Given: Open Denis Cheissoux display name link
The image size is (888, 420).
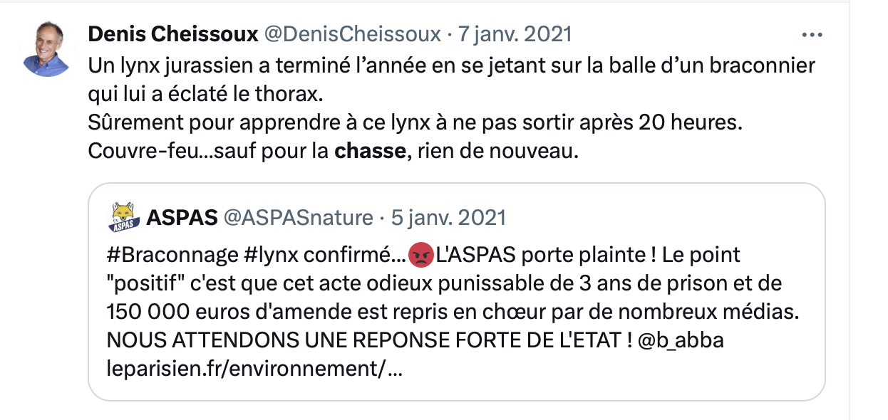Looking at the screenshot, I should click(173, 34).
